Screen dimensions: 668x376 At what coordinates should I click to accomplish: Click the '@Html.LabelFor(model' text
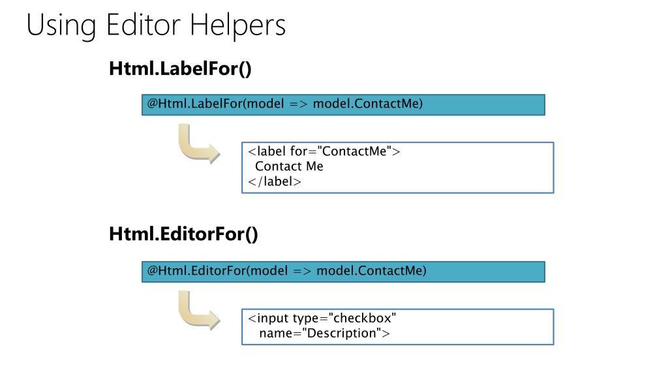pyautogui.click(x=215, y=104)
